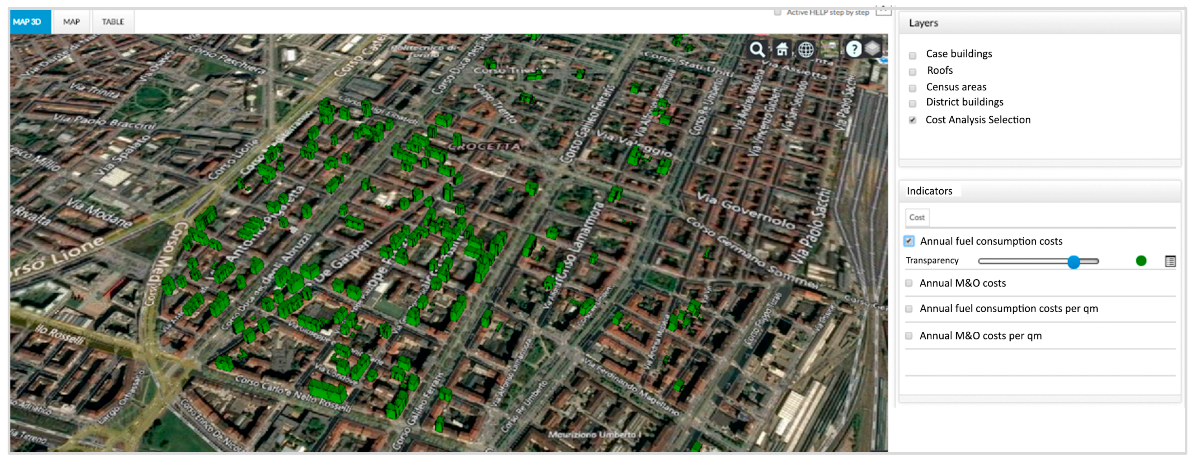Uncheck Annual fuel consumption costs indicator
This screenshot has height=464, width=1198.
pos(909,241)
